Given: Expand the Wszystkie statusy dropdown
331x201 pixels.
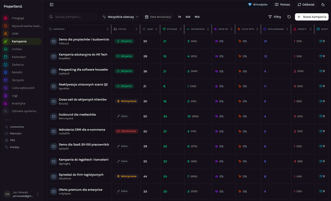Looking at the screenshot, I should (120, 17).
